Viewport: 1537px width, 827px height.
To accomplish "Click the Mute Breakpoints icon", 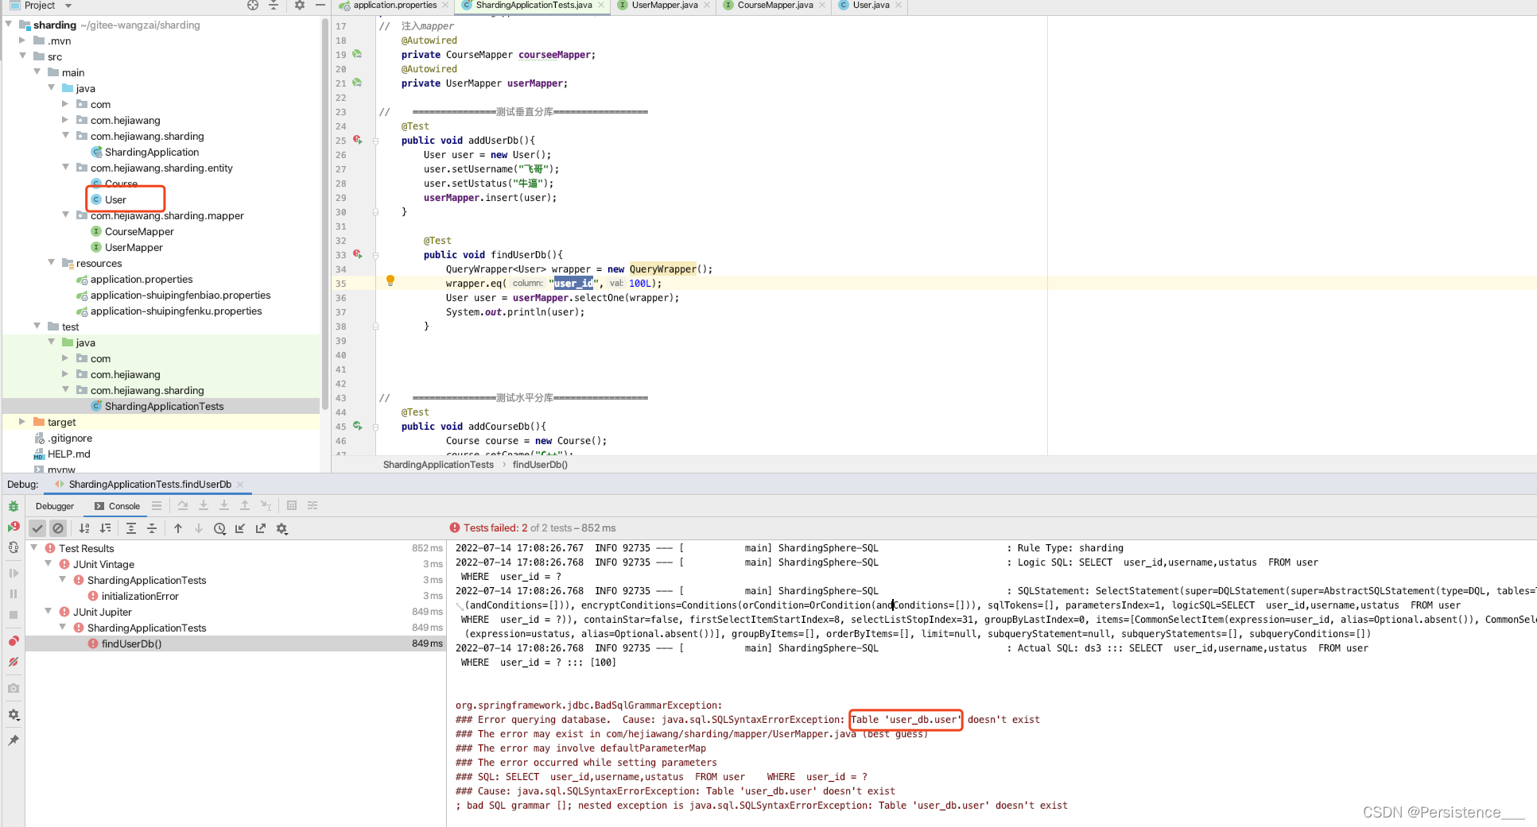I will [x=14, y=662].
